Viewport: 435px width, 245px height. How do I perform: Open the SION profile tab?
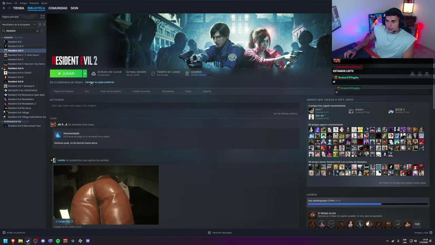point(74,8)
